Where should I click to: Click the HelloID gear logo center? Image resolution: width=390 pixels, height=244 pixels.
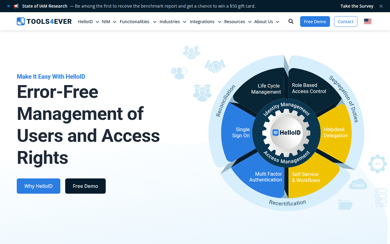point(286,132)
